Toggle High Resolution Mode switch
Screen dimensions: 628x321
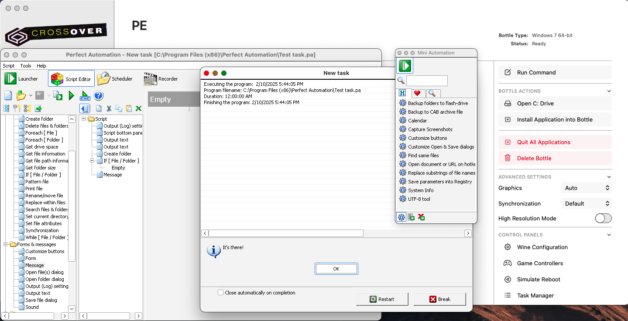click(603, 218)
